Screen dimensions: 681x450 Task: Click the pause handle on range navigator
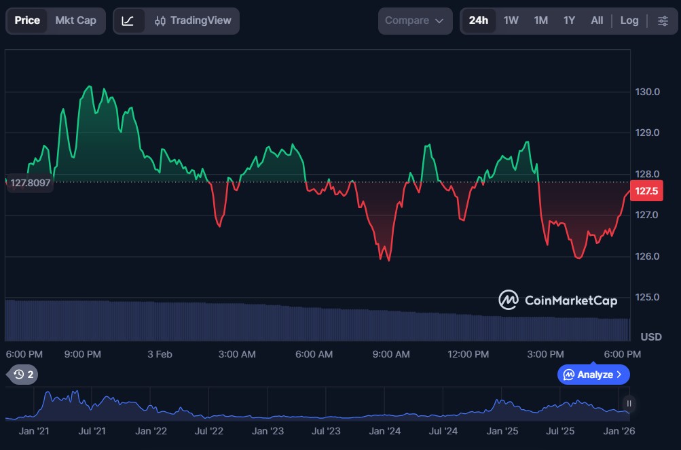click(629, 404)
